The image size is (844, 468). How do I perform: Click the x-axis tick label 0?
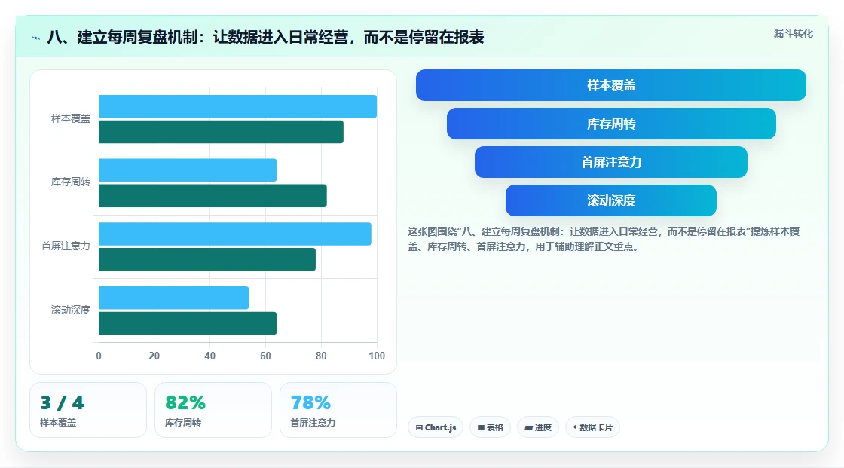coord(99,356)
